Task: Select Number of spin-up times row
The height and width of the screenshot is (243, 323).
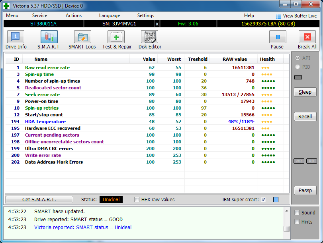Action: 147,81
